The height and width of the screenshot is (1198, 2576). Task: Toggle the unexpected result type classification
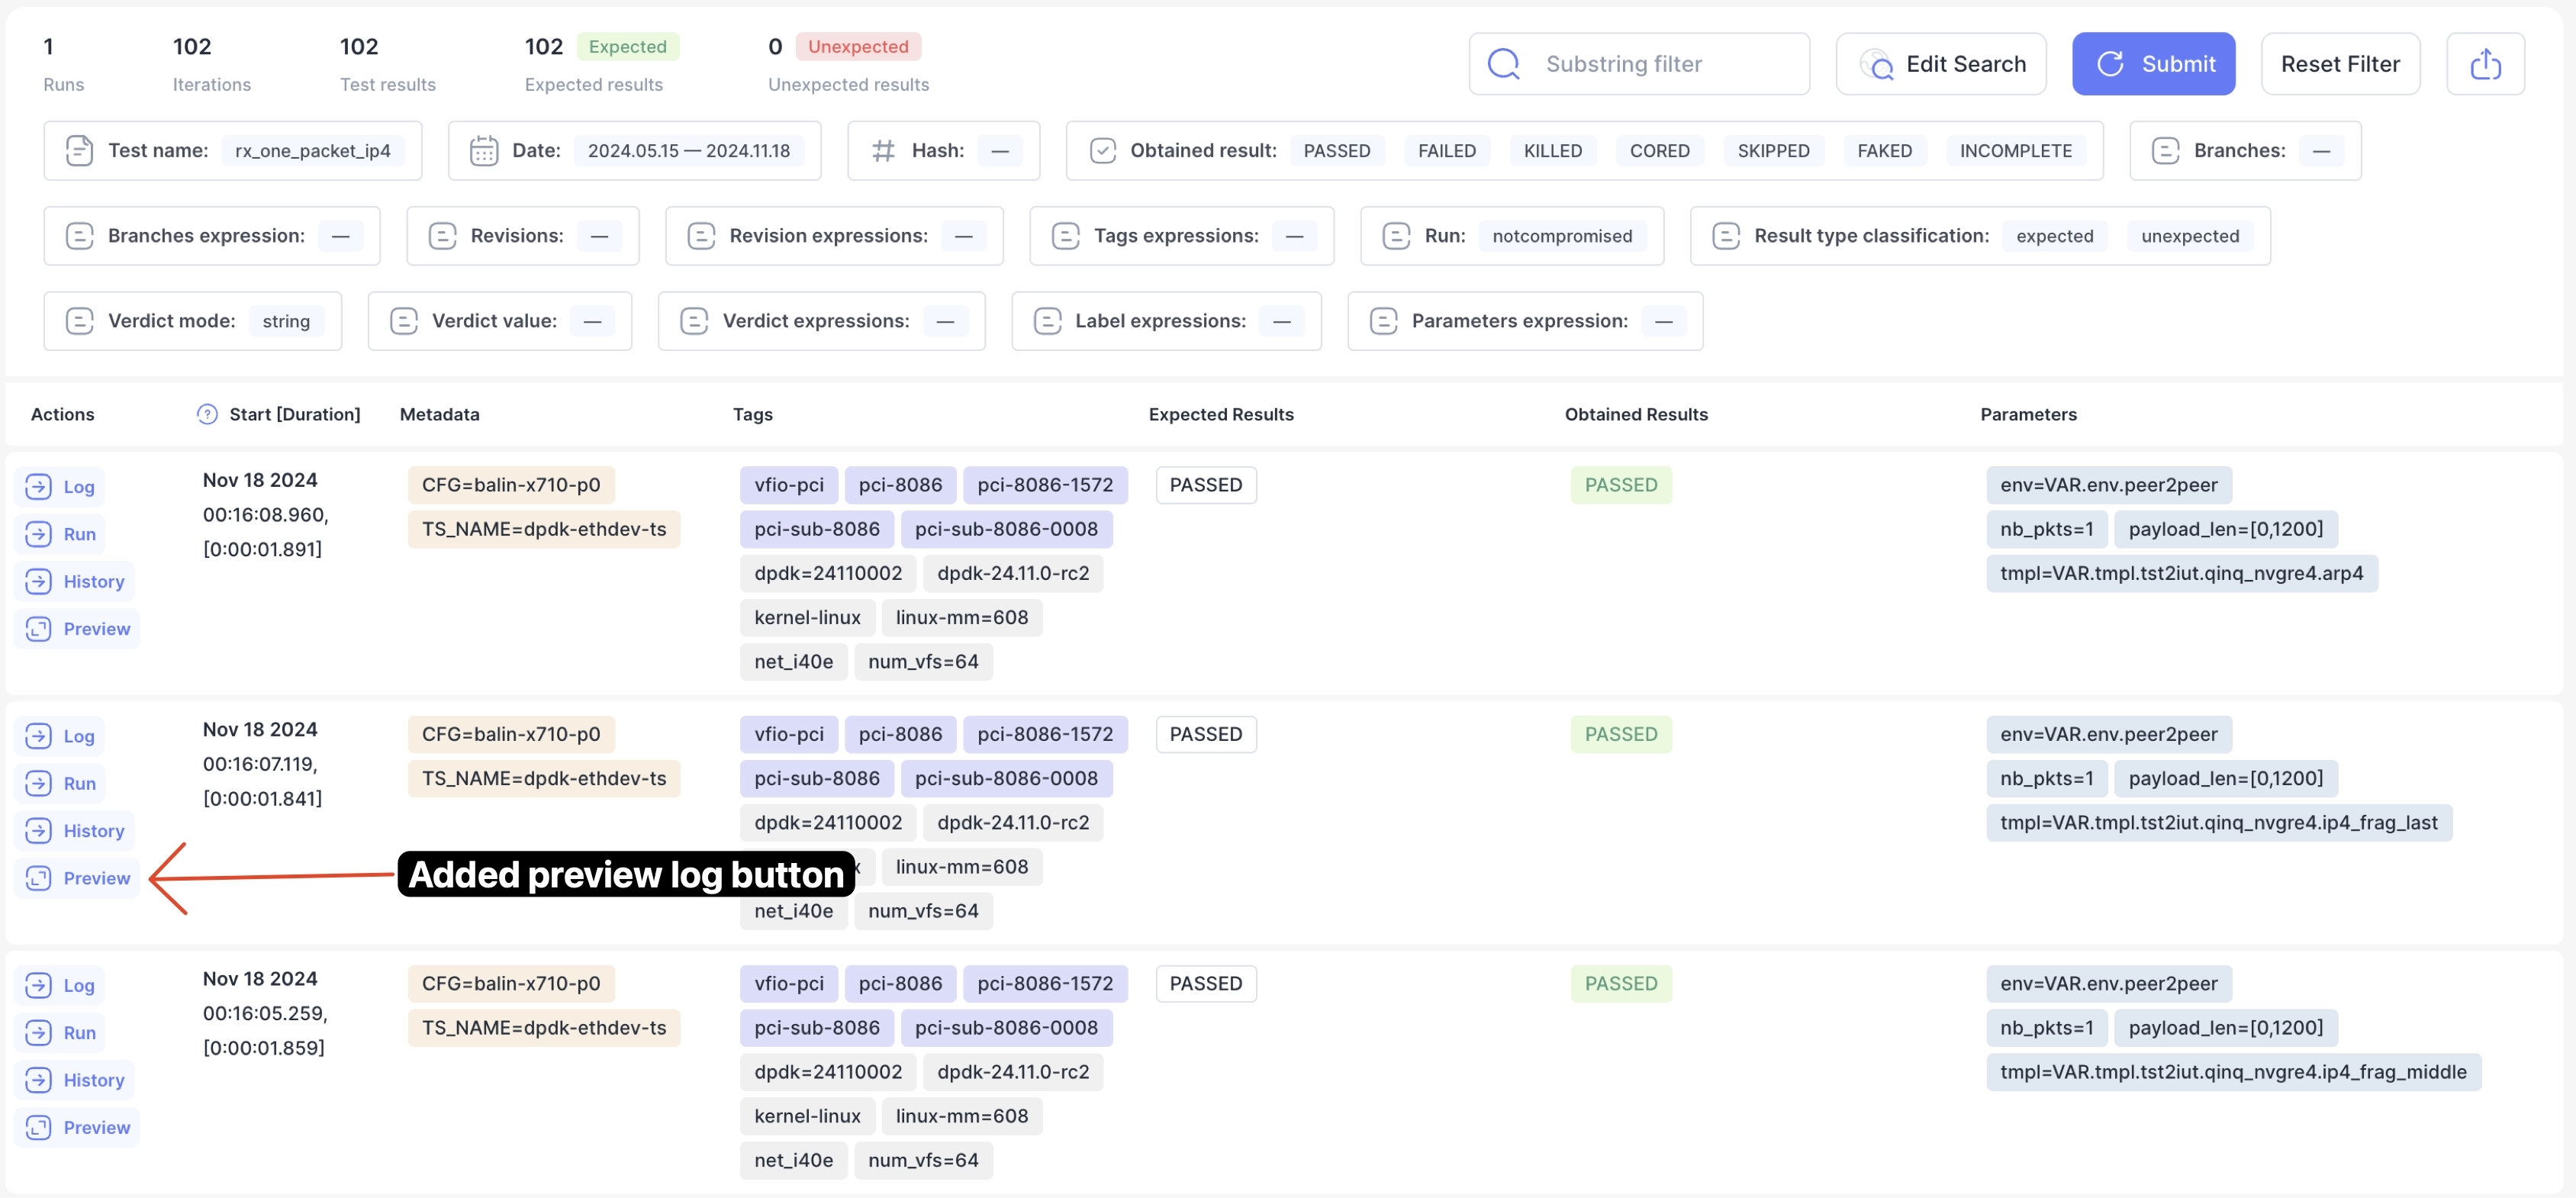tap(2189, 236)
